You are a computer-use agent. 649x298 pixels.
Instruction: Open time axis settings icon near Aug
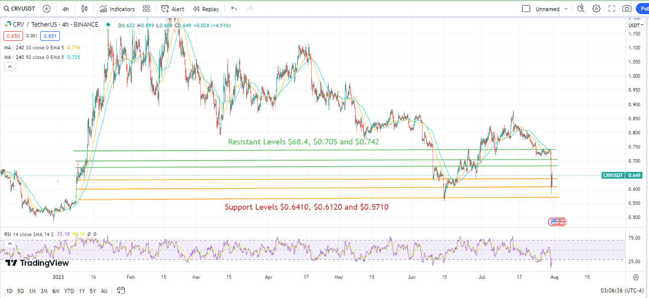click(636, 277)
